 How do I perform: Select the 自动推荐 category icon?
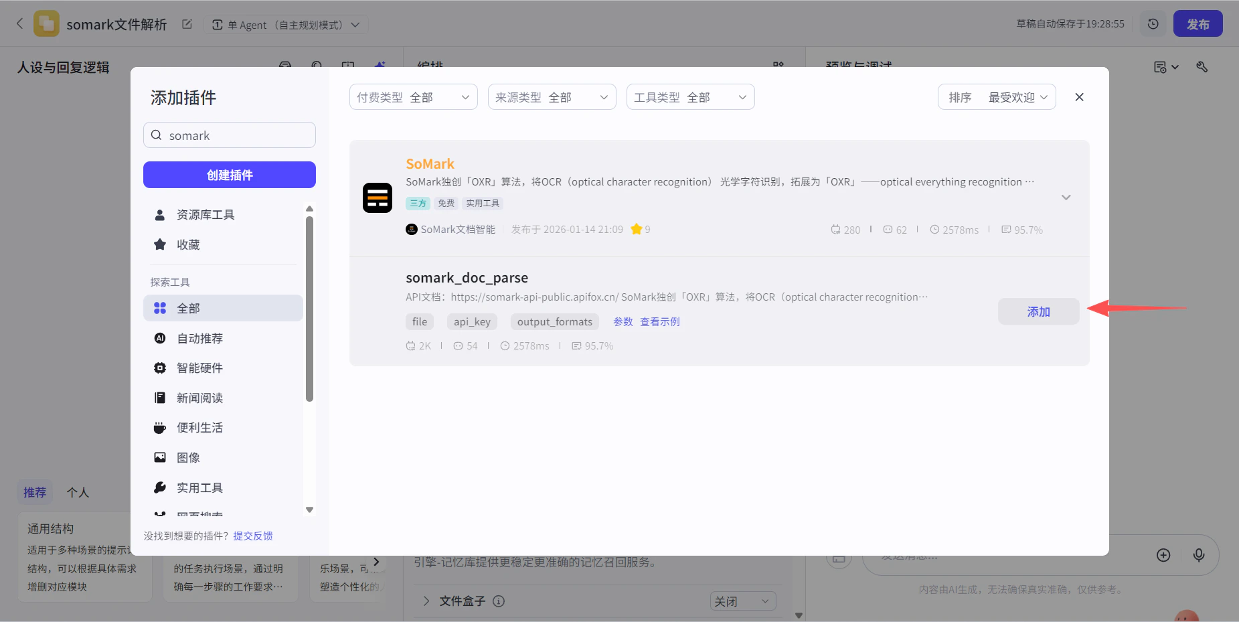click(x=159, y=338)
